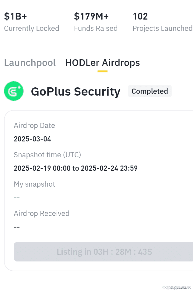Screen dimensions: 193x292
Task: Click the GoPlus Security project title
Action: coord(75,91)
